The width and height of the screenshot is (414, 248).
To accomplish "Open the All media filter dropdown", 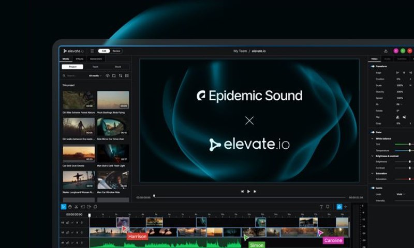I will 95,75.
